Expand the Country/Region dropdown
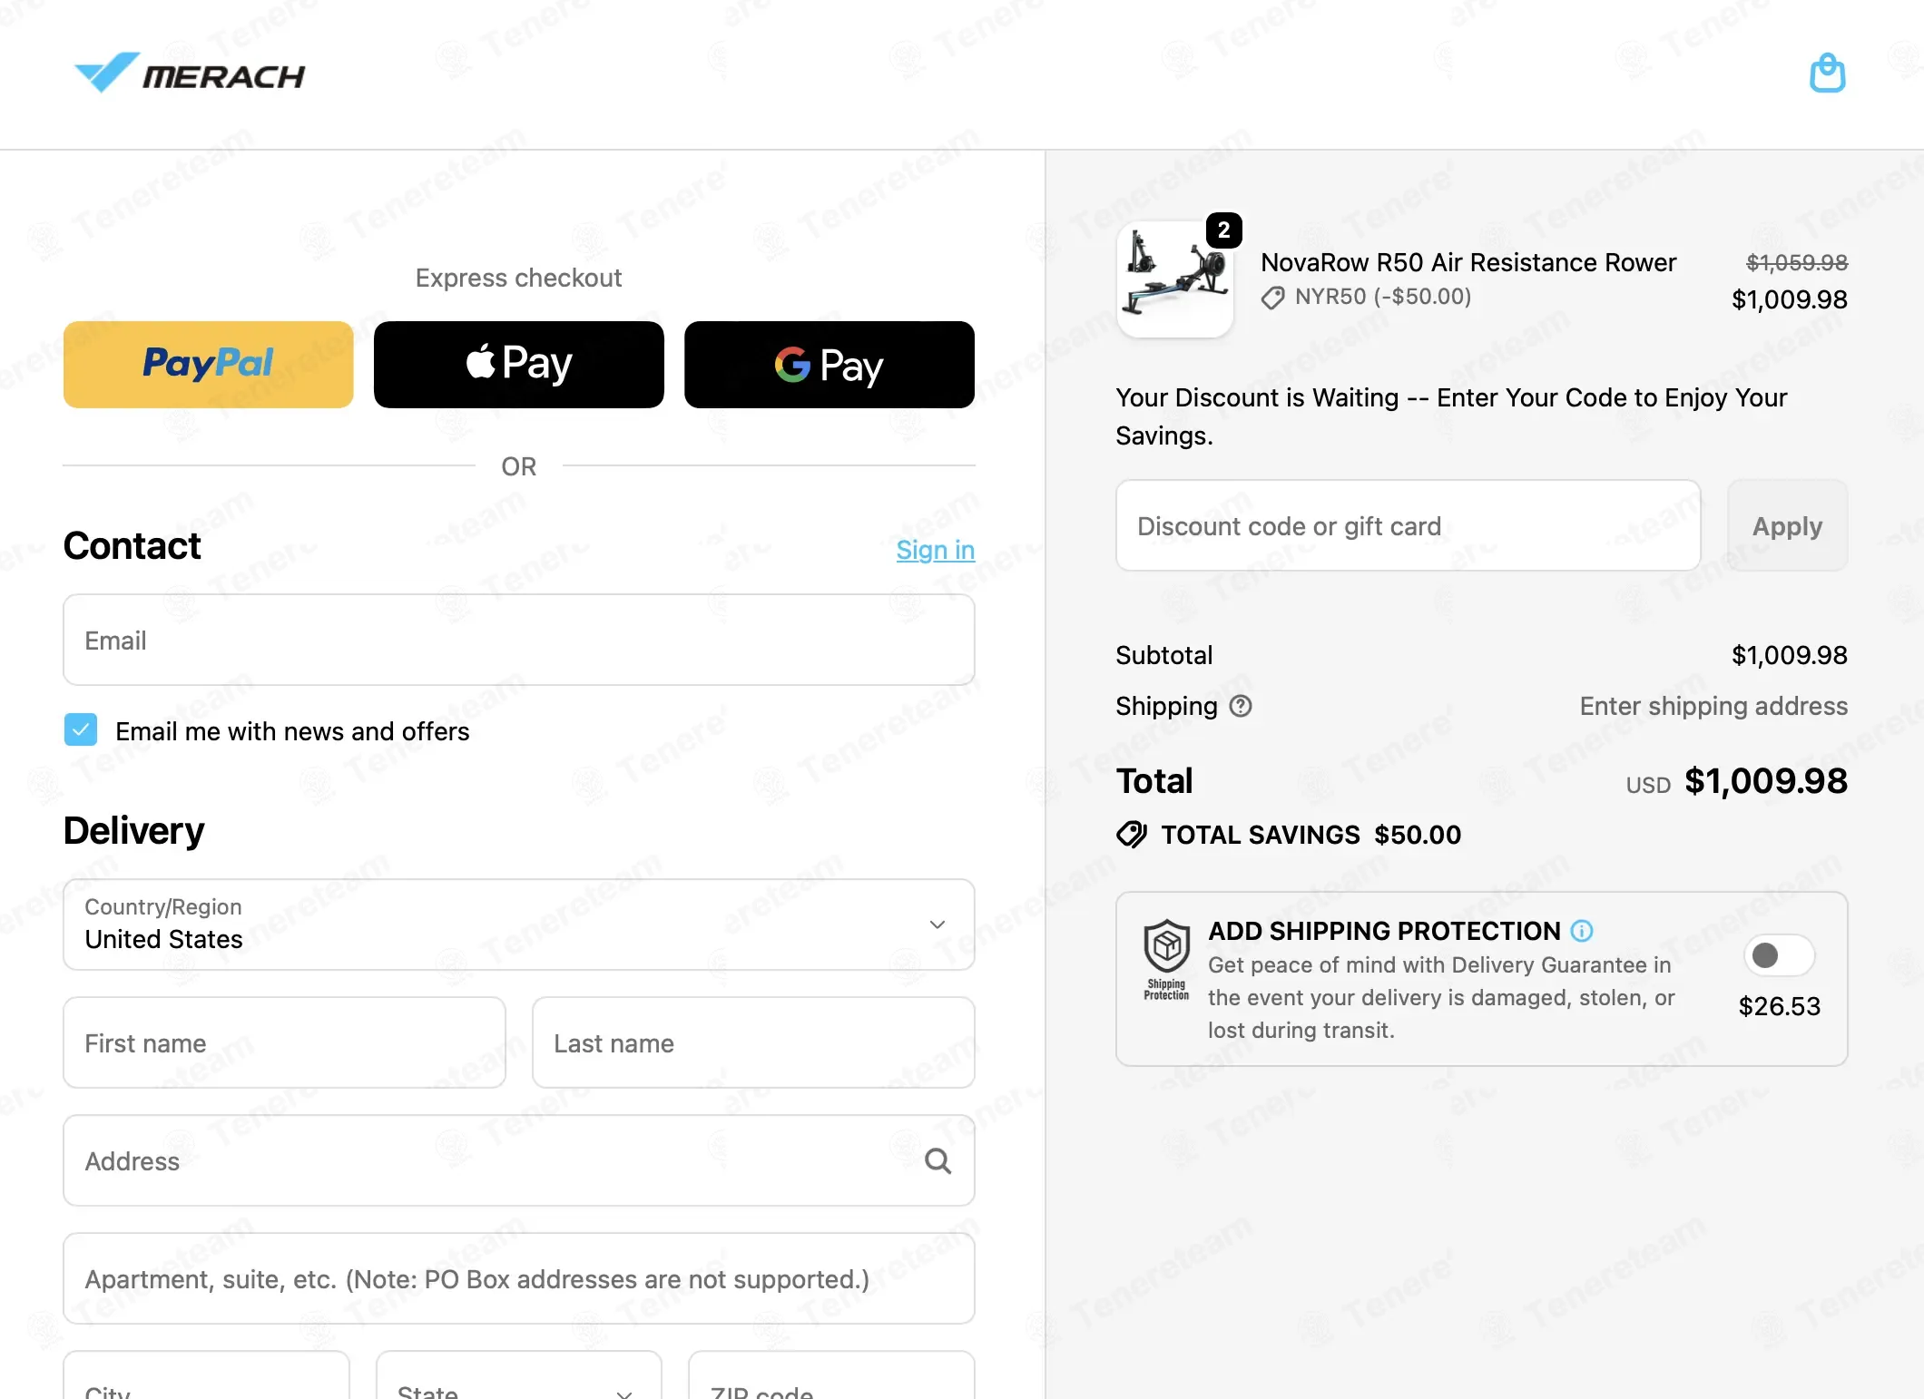This screenshot has height=1399, width=1924. click(x=519, y=925)
